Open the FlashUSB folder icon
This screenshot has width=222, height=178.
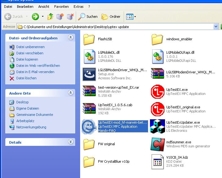(89, 39)
